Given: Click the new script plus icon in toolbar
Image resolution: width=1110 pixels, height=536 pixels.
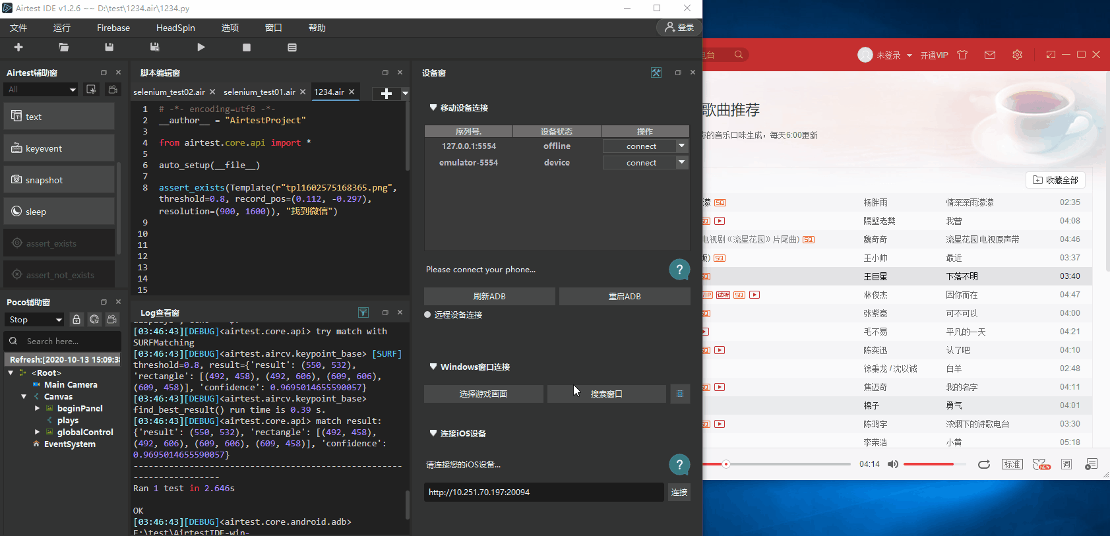Looking at the screenshot, I should click(18, 47).
